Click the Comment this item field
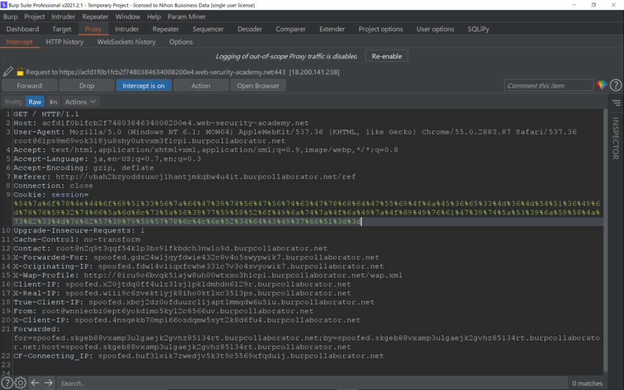The image size is (624, 390). (x=549, y=85)
